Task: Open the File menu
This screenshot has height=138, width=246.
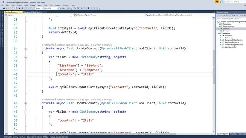Action: (x=2, y=5)
